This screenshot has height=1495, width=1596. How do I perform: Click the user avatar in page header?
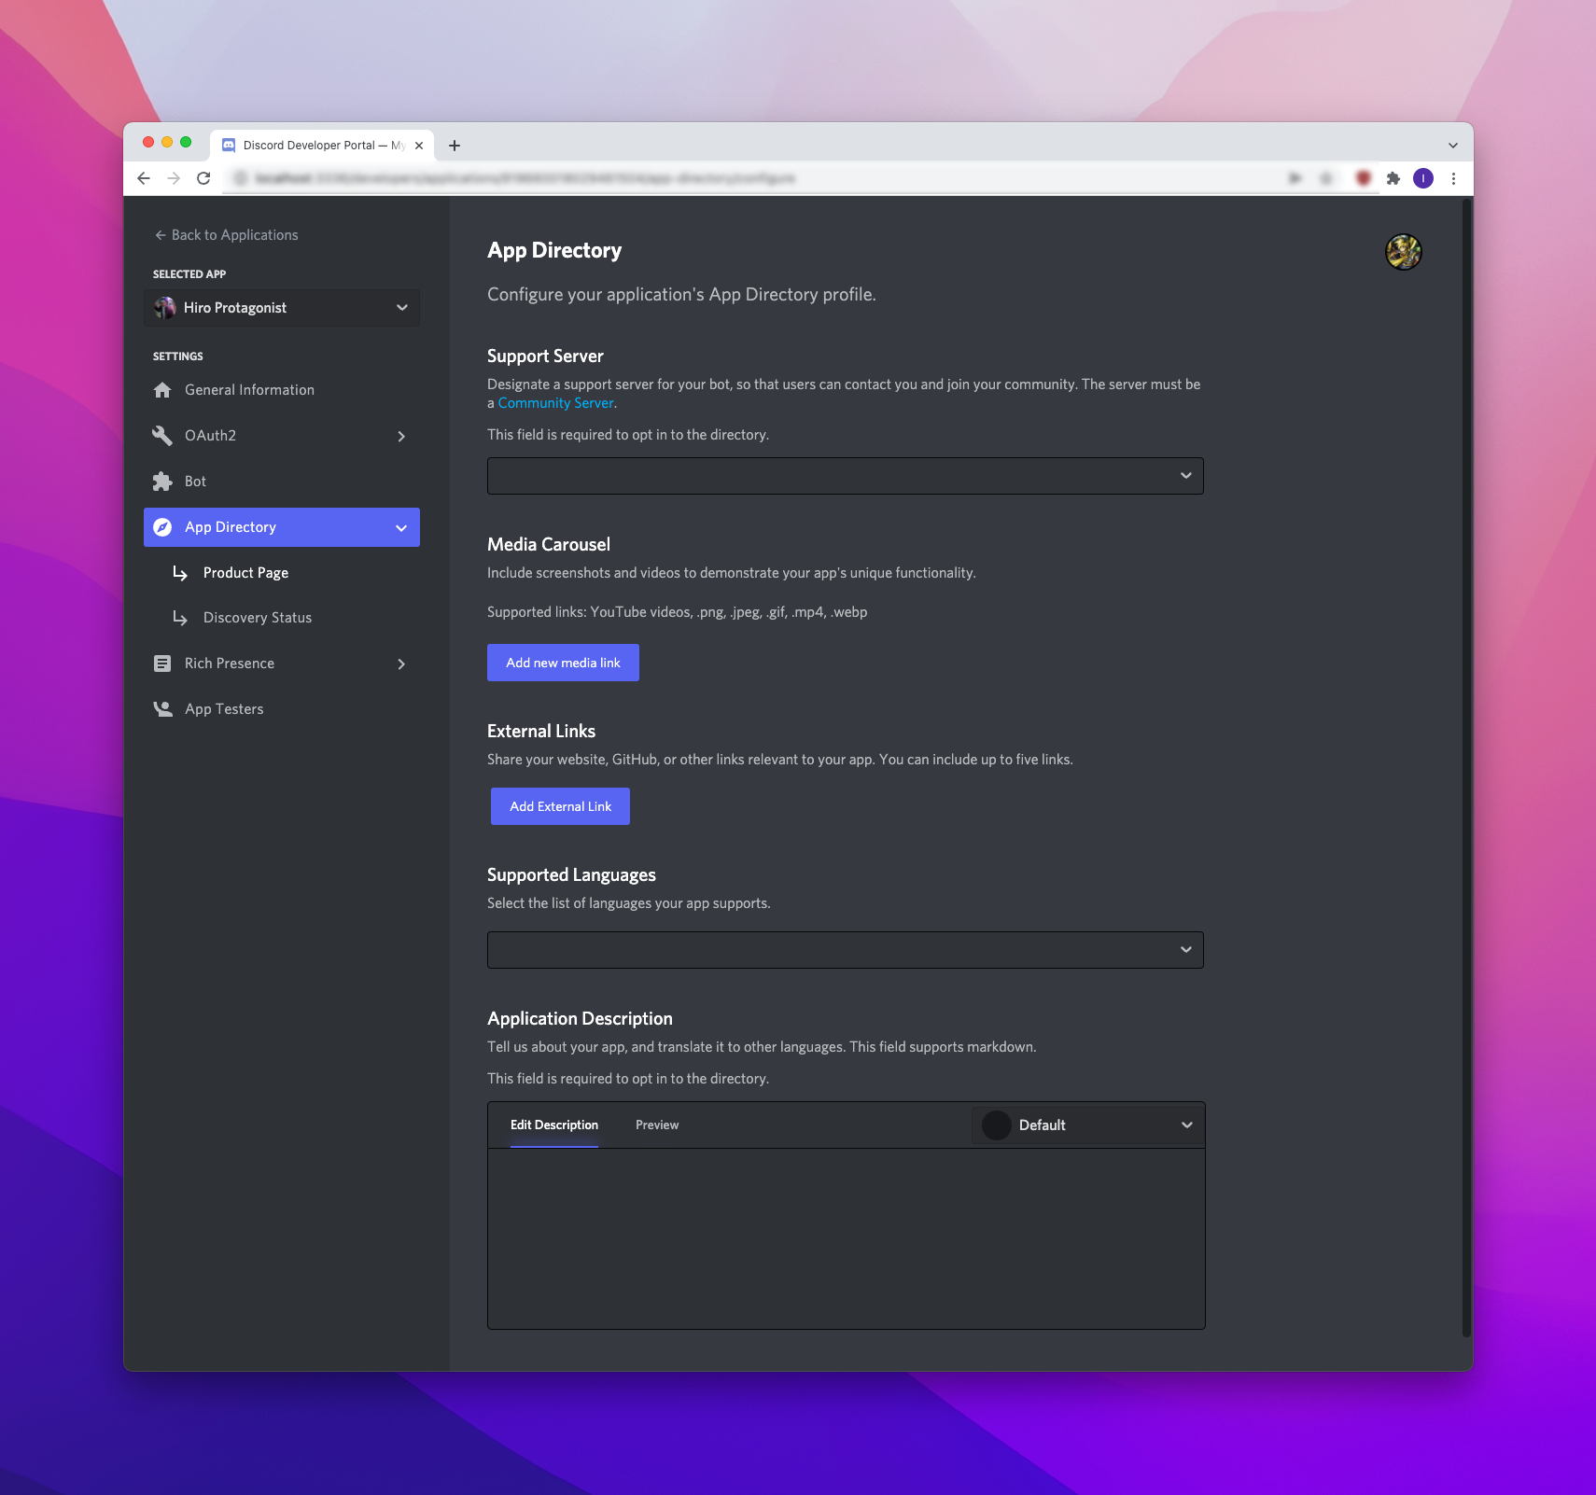pyautogui.click(x=1403, y=252)
